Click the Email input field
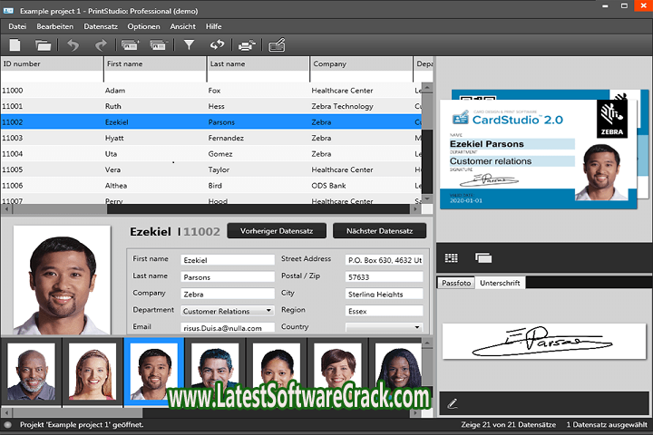Viewport: 653px width, 435px height. point(228,327)
